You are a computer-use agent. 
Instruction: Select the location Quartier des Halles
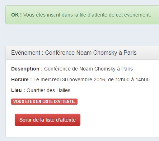[48, 90]
